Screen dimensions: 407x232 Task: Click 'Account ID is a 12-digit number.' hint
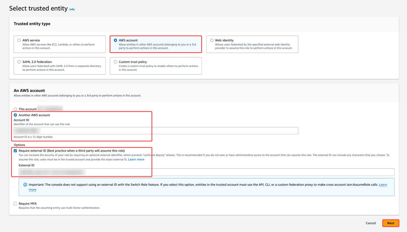33,137
